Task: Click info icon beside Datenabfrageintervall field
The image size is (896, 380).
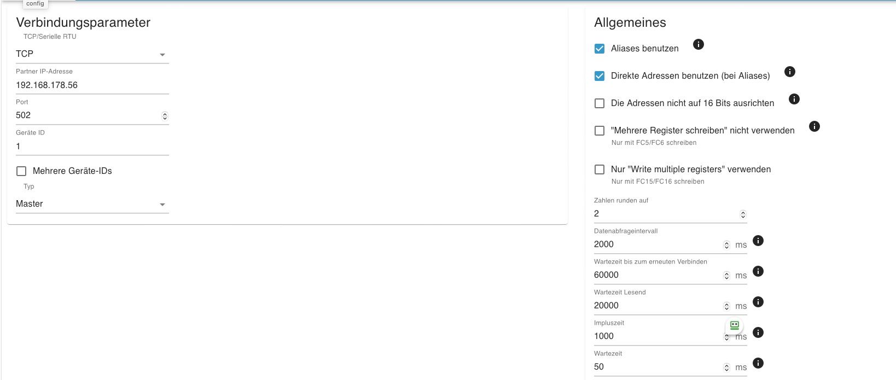Action: [758, 241]
